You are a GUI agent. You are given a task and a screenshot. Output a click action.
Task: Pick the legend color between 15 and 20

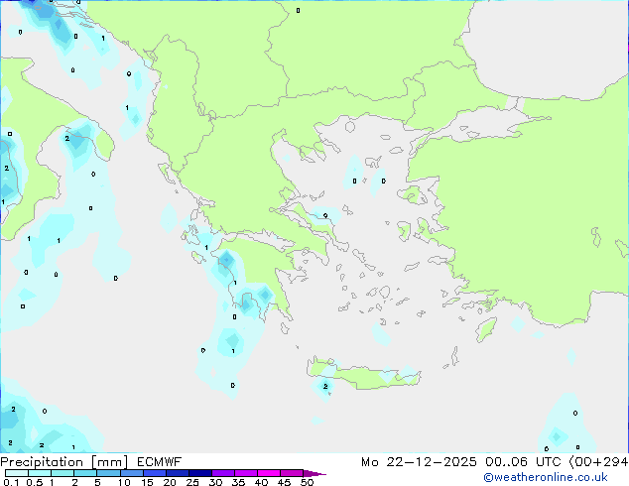click(x=154, y=473)
